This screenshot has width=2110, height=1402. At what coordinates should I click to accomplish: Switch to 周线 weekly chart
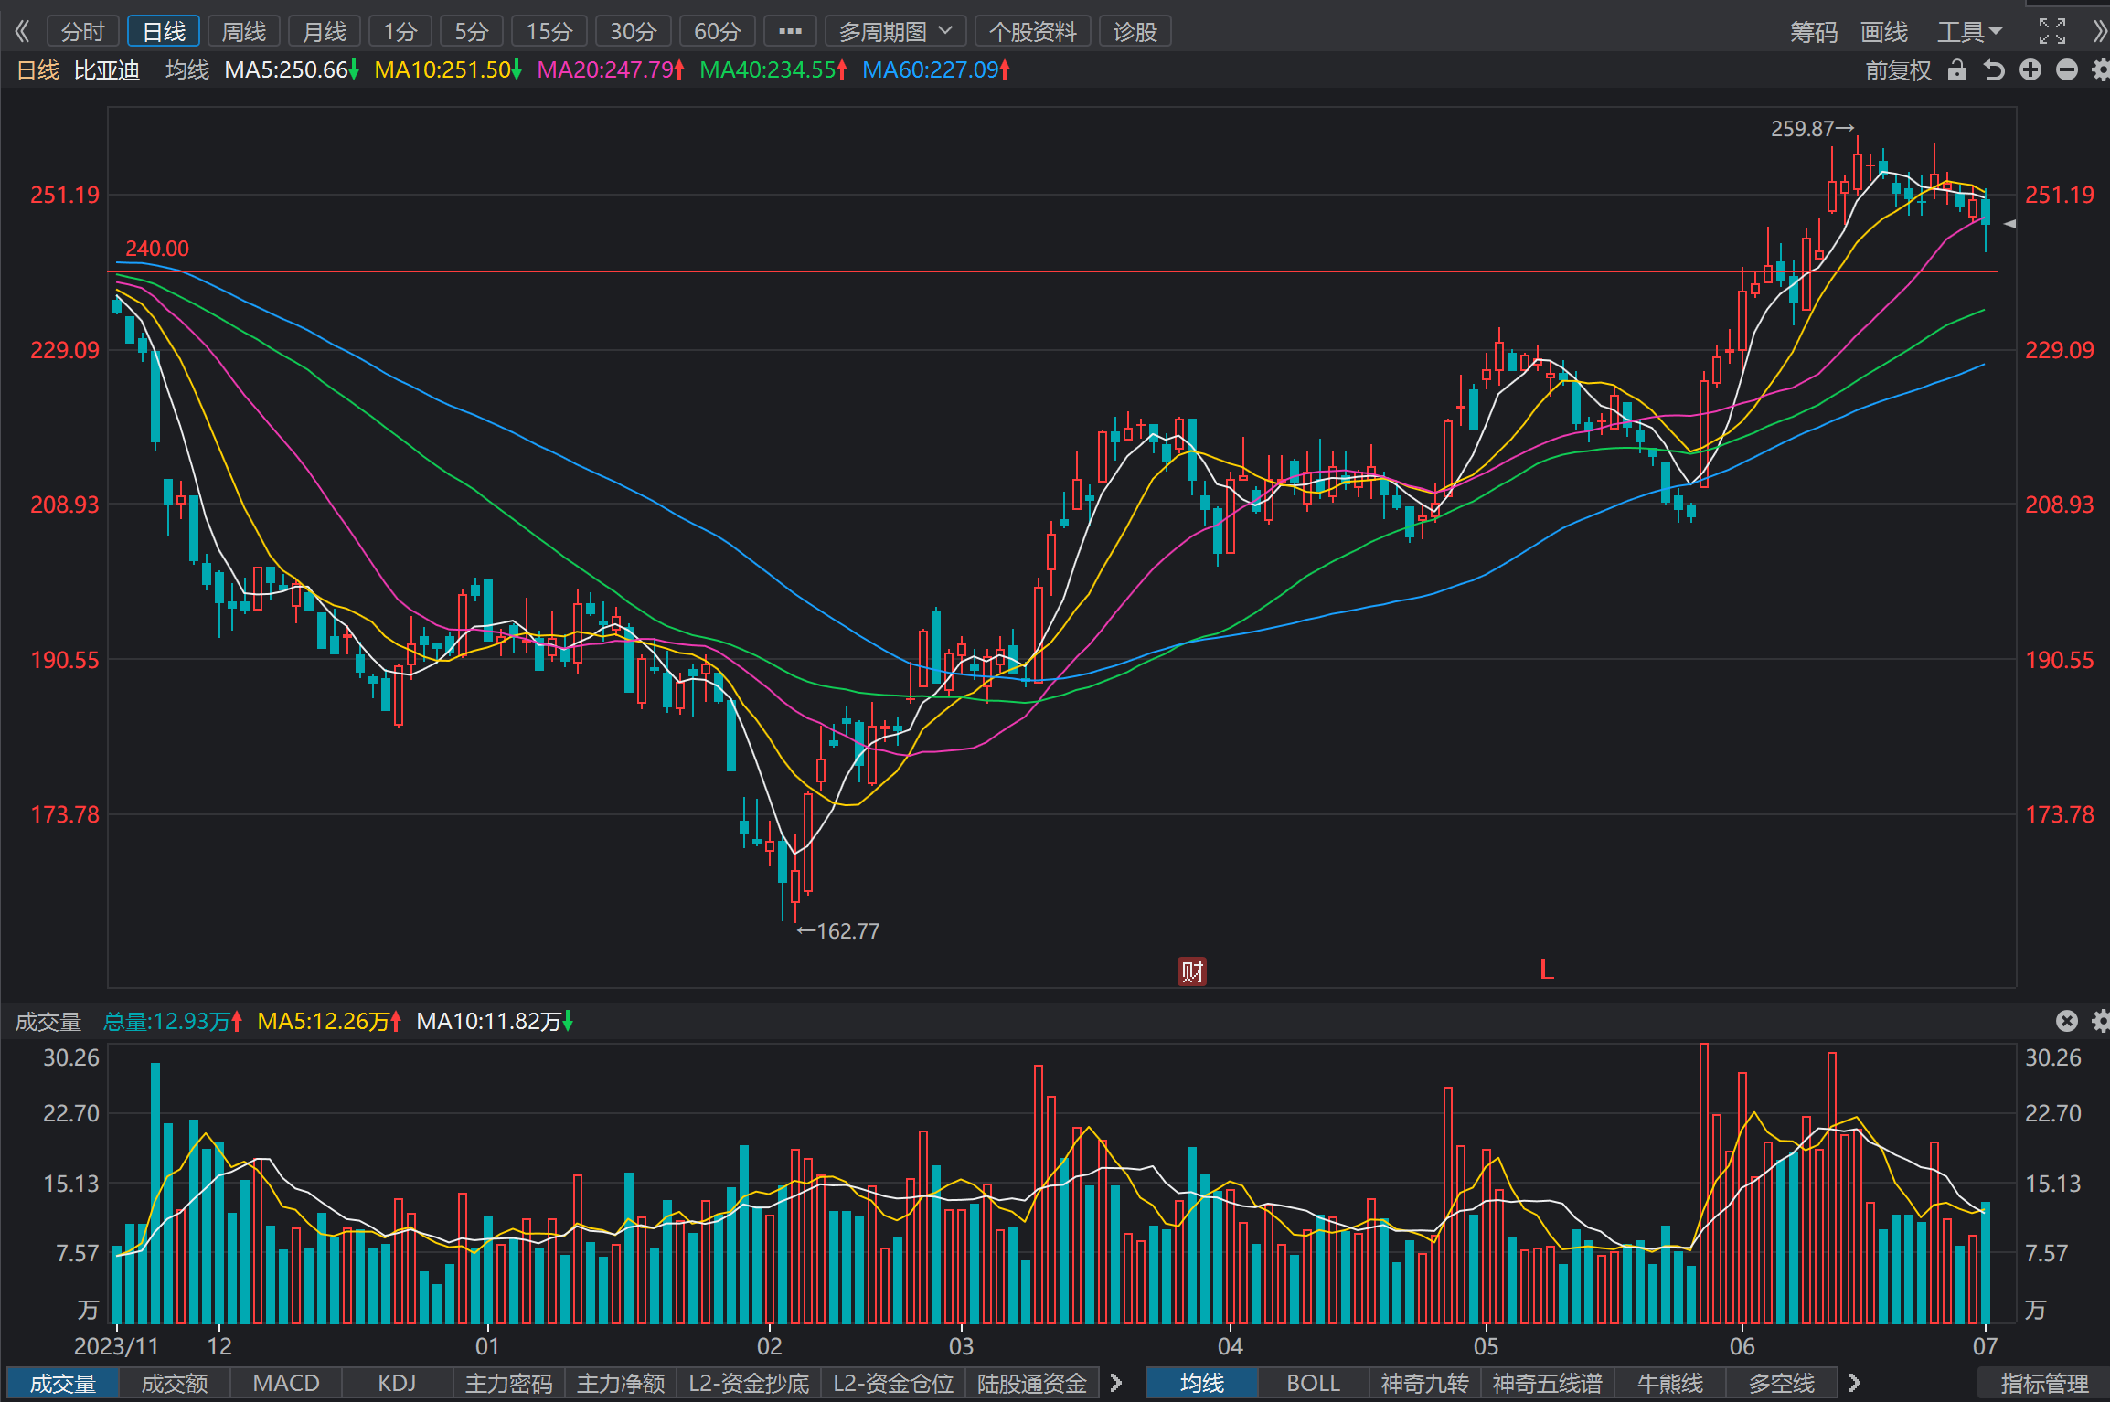click(x=244, y=32)
